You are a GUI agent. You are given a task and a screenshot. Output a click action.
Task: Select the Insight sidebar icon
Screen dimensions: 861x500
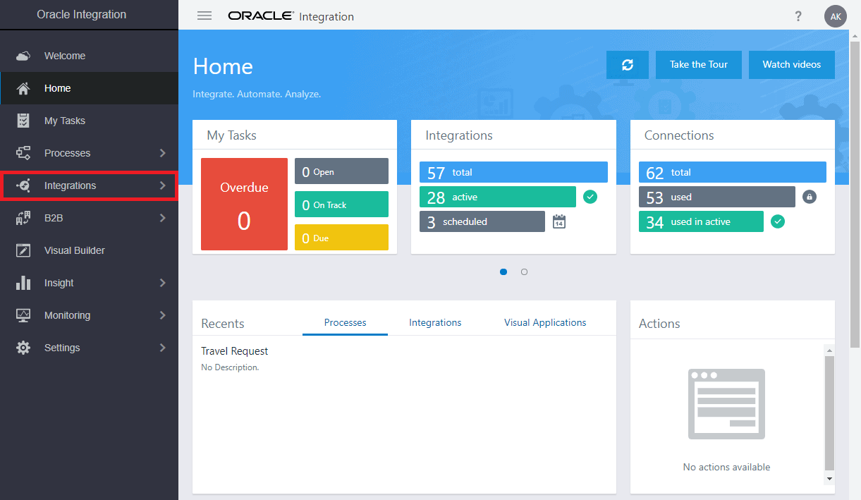coord(24,282)
